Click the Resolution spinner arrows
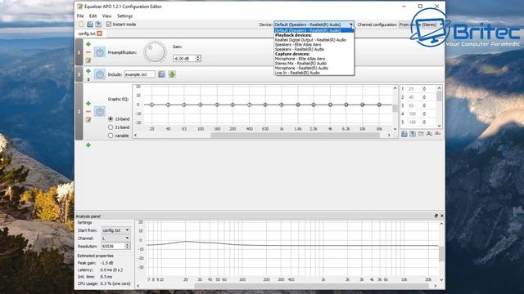This screenshot has height=294, width=524. (128, 247)
